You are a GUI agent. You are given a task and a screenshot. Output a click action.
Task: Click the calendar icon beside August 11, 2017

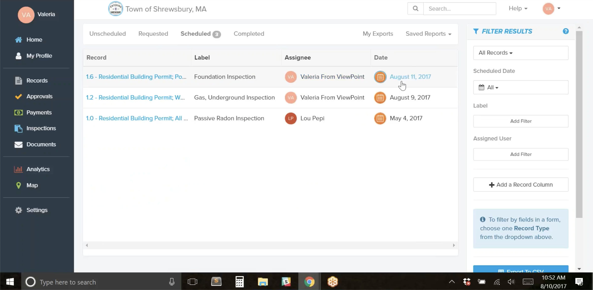point(380,77)
